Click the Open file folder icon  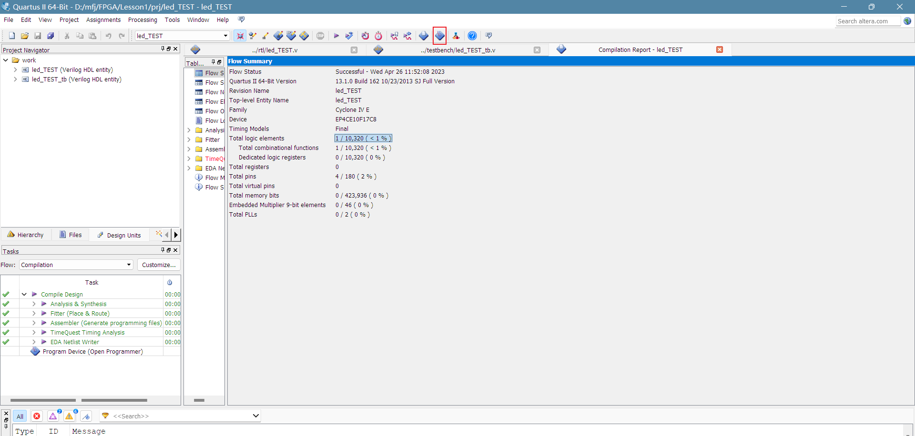25,36
